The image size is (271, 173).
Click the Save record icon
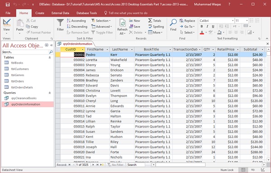click(131, 27)
